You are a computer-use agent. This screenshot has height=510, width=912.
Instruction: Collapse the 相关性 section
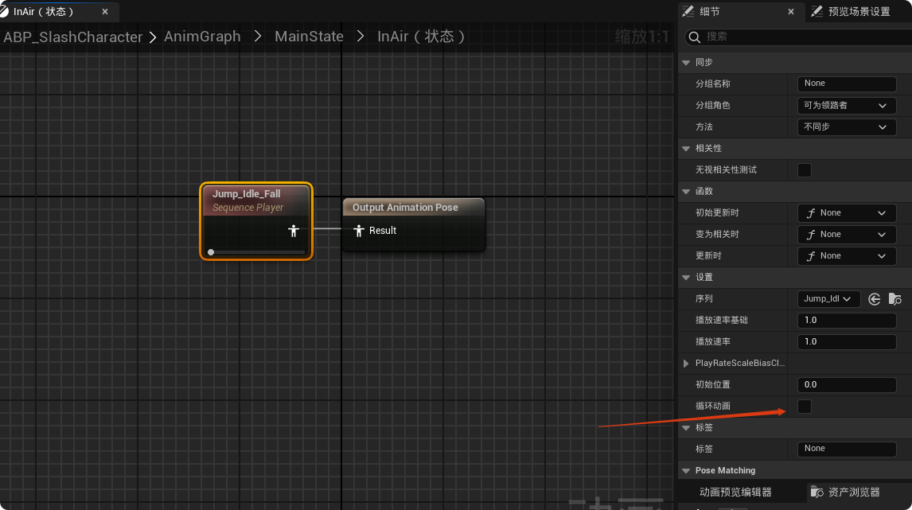point(686,148)
